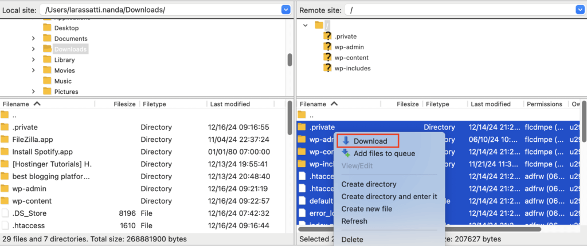Click the .DS_Store file icon

5,213
